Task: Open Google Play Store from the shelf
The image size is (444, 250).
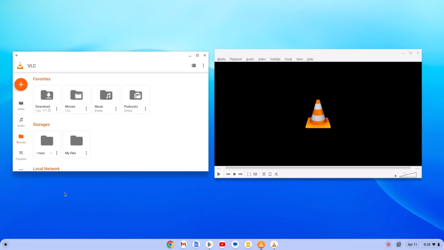Action: tap(209, 244)
